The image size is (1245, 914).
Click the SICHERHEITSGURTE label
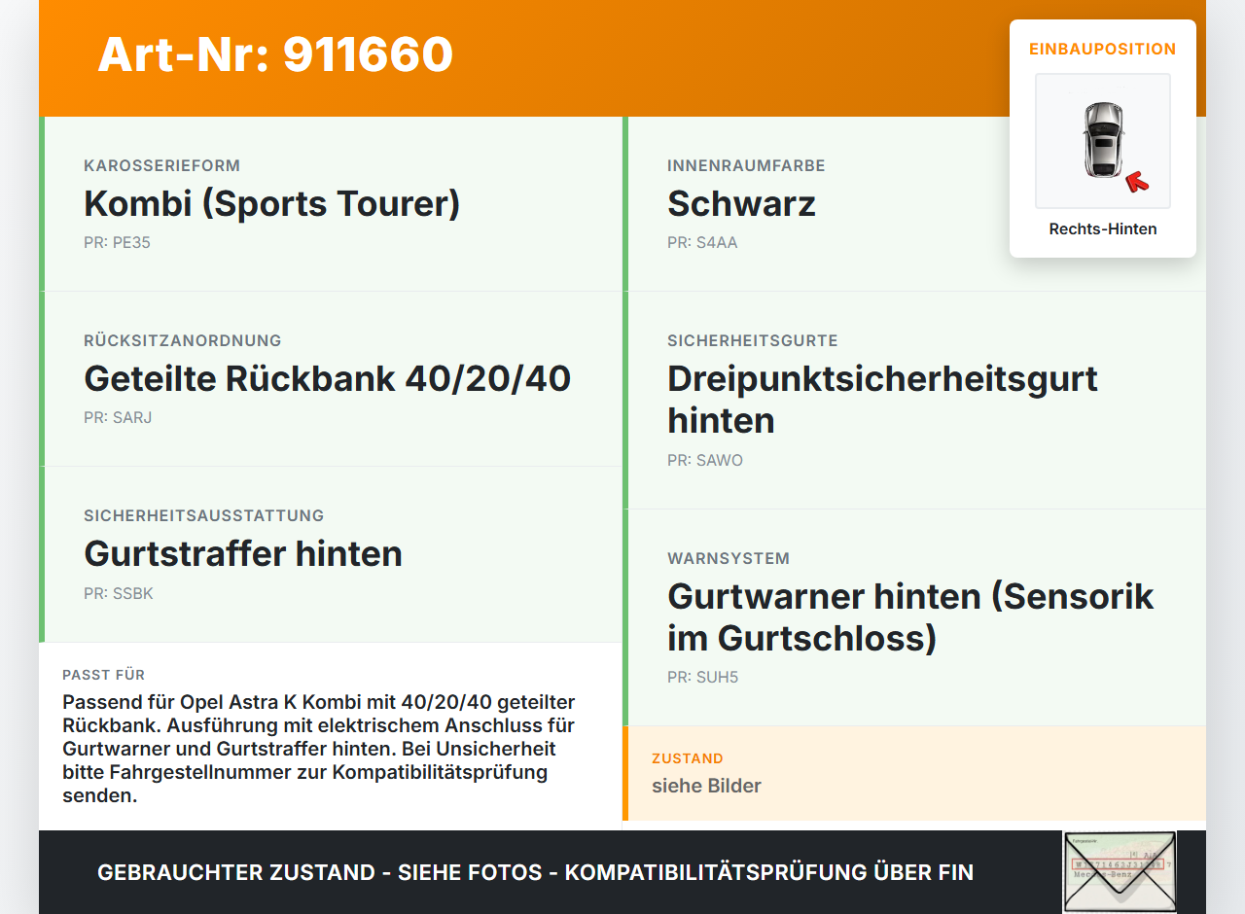click(753, 340)
